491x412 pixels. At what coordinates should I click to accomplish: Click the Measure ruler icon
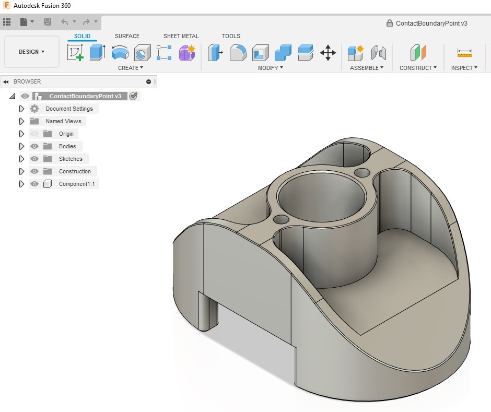click(464, 53)
